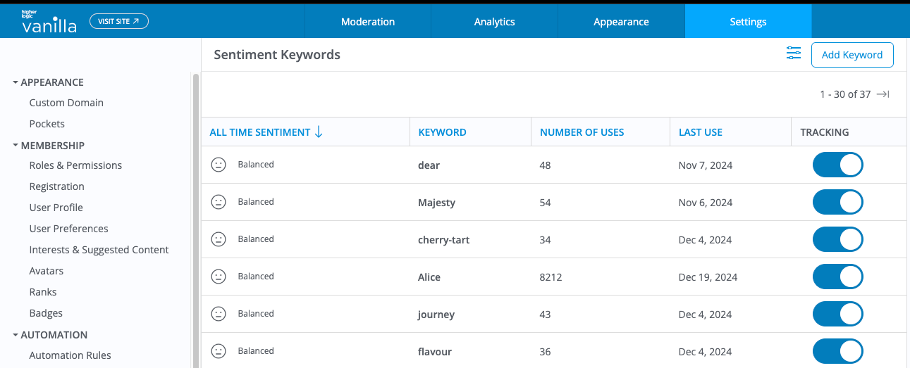Click the balanced face icon for Majesty
Viewport: 910px width, 368px height.
pyautogui.click(x=219, y=202)
